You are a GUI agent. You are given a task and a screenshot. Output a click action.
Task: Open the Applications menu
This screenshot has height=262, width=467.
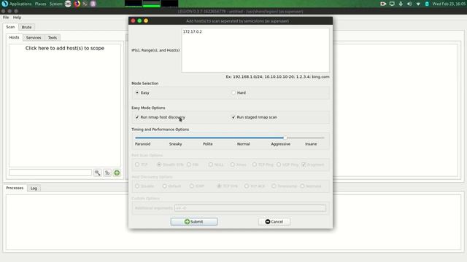pyautogui.click(x=20, y=4)
